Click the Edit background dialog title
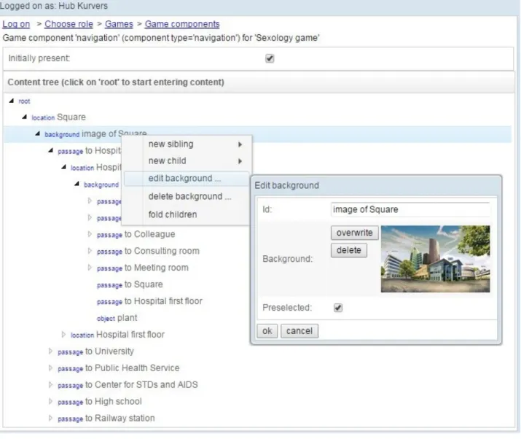Screen dimensions: 521x439 coord(287,185)
